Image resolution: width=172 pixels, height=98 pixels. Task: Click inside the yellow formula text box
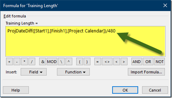click(85, 41)
